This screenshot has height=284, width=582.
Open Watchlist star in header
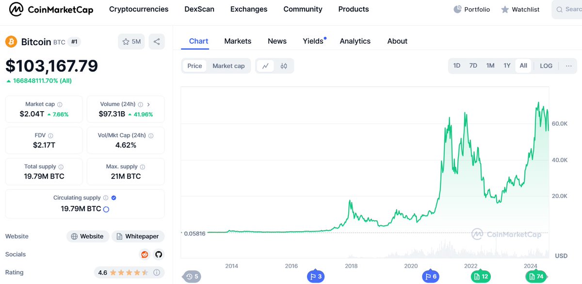[505, 9]
